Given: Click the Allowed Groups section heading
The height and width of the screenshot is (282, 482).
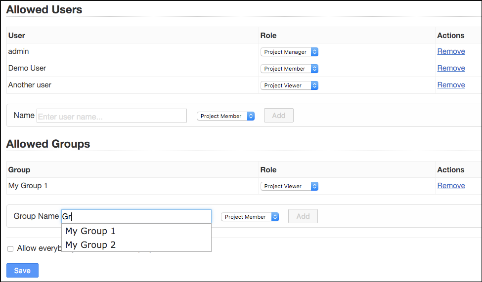Looking at the screenshot, I should 48,144.
